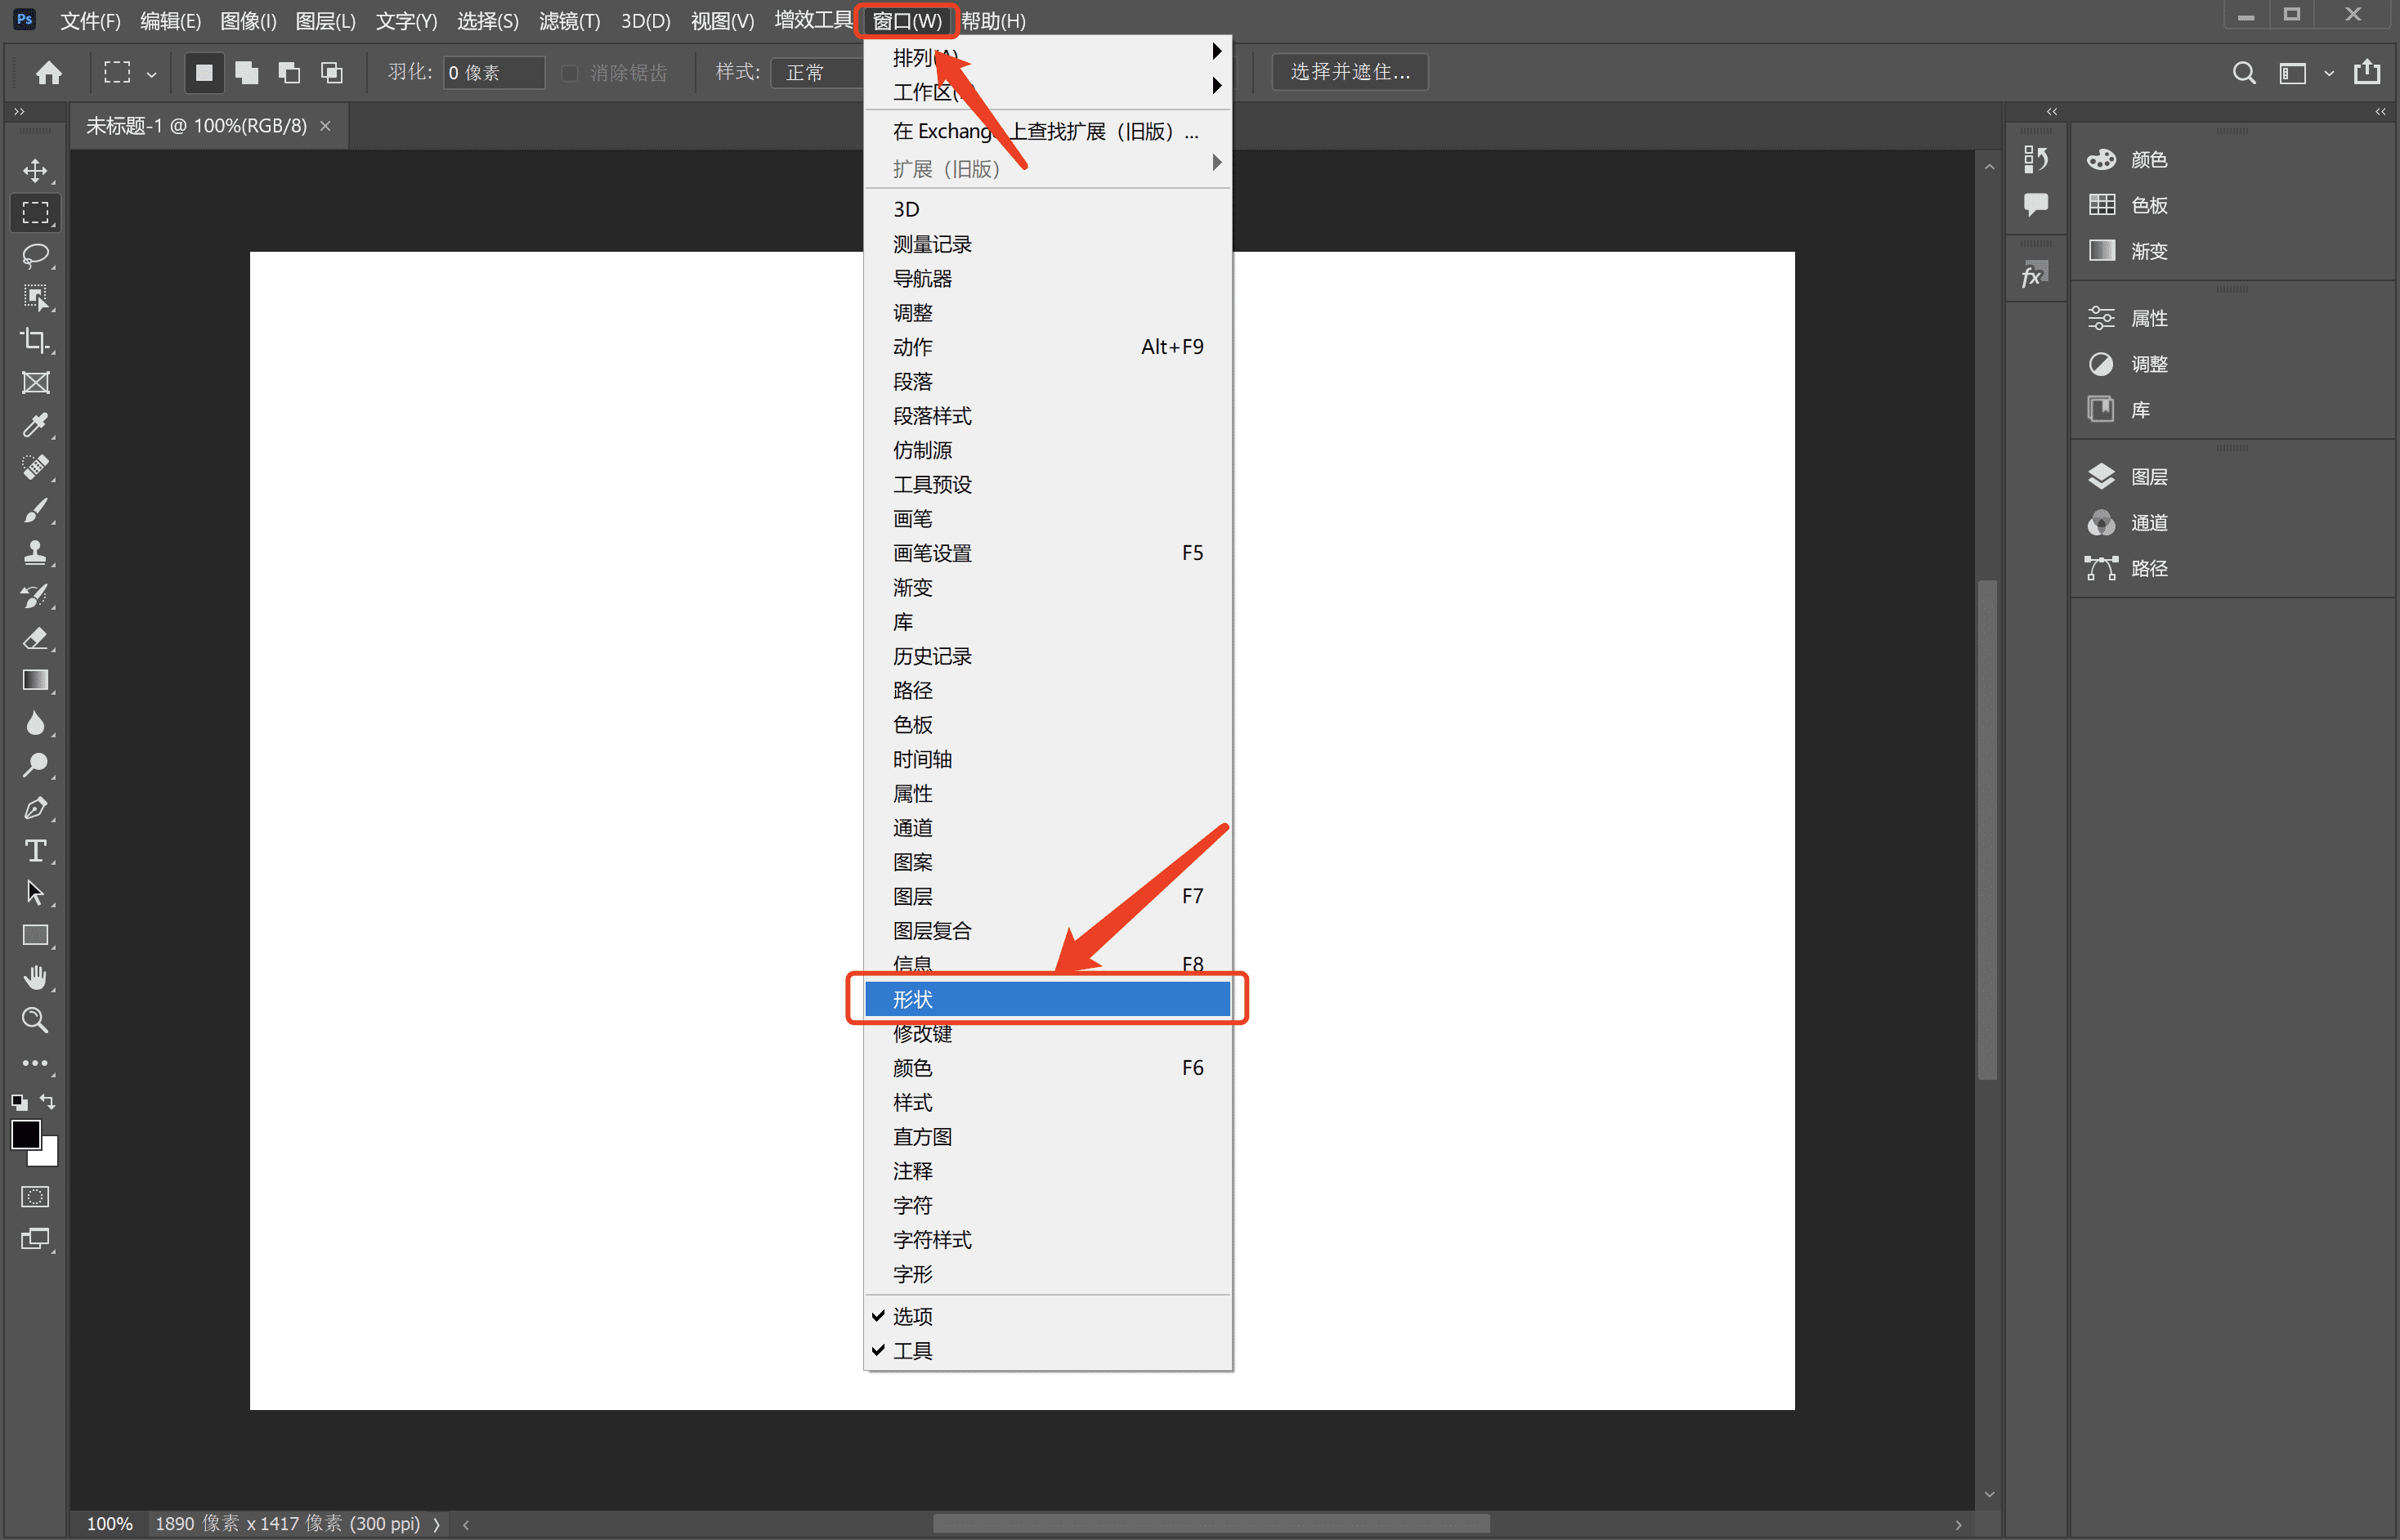Screen dimensions: 2400x1540
Task: Select the Eyedropper tool
Action: click(x=36, y=426)
